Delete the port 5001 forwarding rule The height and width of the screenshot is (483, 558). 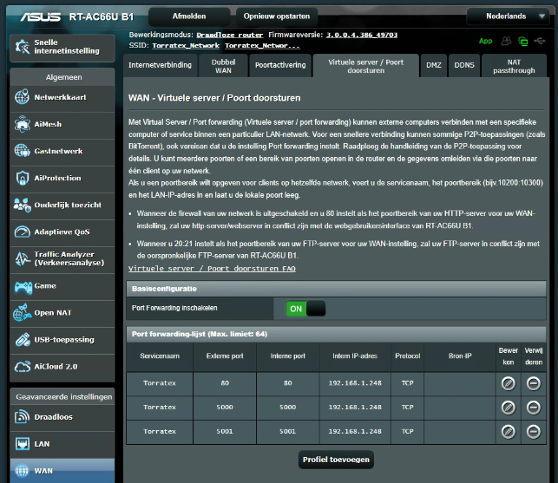click(533, 430)
